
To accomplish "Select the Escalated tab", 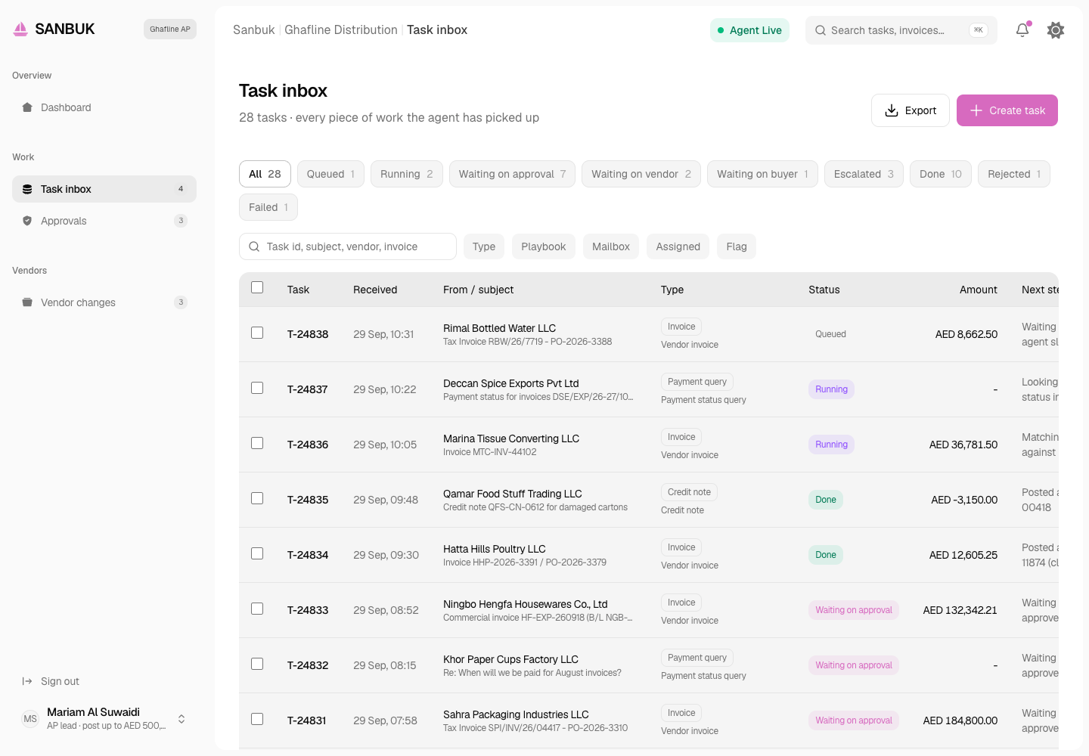I will pyautogui.click(x=864, y=174).
